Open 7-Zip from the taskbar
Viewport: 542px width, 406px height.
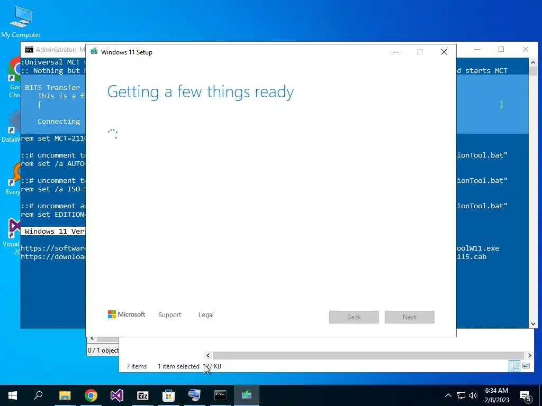pyautogui.click(x=143, y=395)
